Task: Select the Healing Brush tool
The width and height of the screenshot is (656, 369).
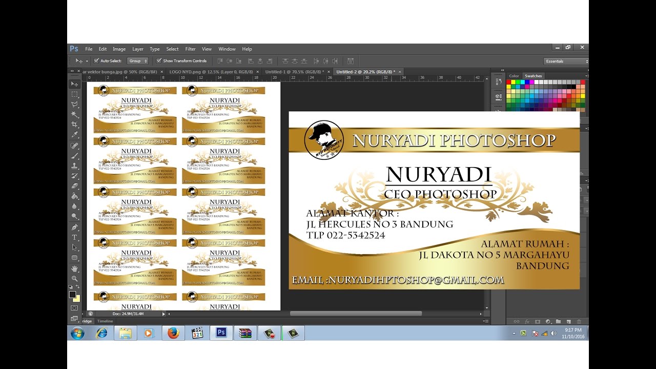Action: [x=75, y=146]
